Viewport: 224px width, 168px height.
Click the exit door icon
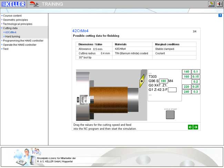219,4
